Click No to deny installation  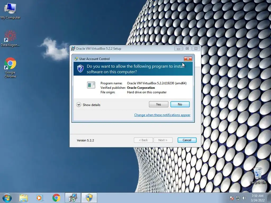point(180,104)
